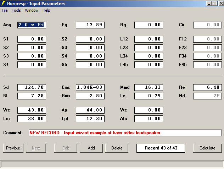Go to the Previous record
Image resolution: width=224 pixels, height=169 pixels.
point(13,148)
